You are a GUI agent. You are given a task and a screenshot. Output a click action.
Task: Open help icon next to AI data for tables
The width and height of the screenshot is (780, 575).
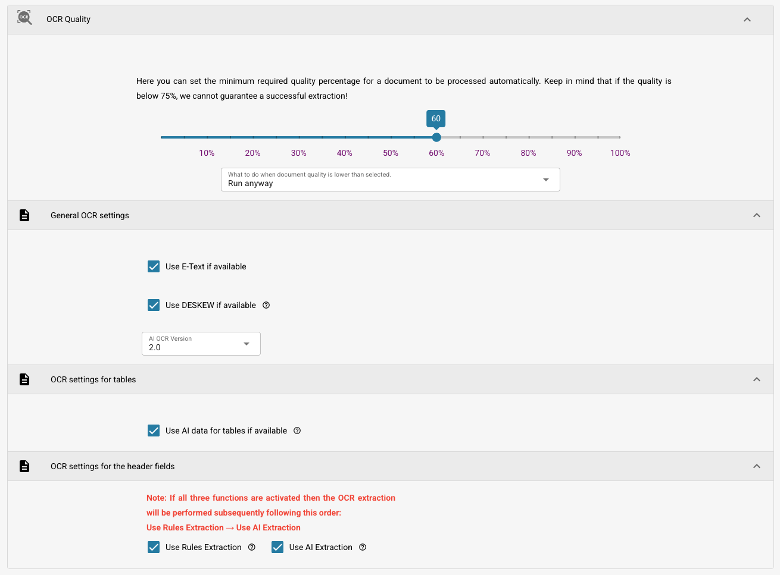[297, 431]
